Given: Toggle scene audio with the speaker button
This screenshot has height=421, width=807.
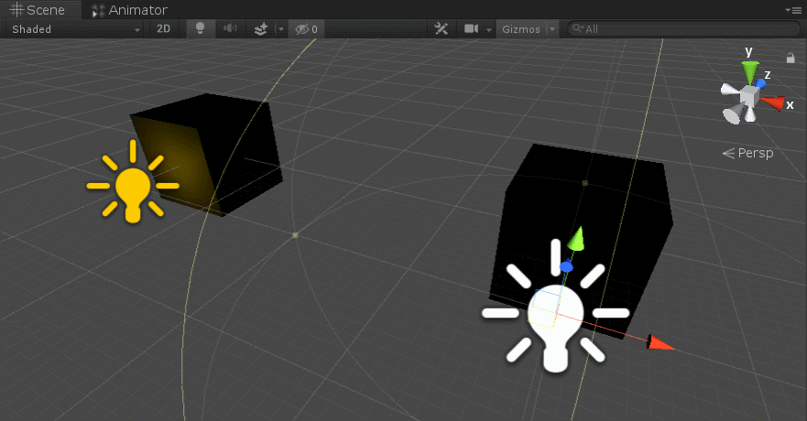Looking at the screenshot, I should point(230,29).
